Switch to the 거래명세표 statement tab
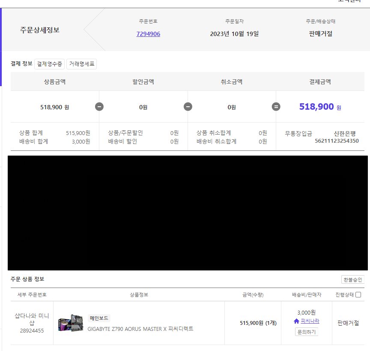This screenshot has height=351, width=370. click(81, 64)
